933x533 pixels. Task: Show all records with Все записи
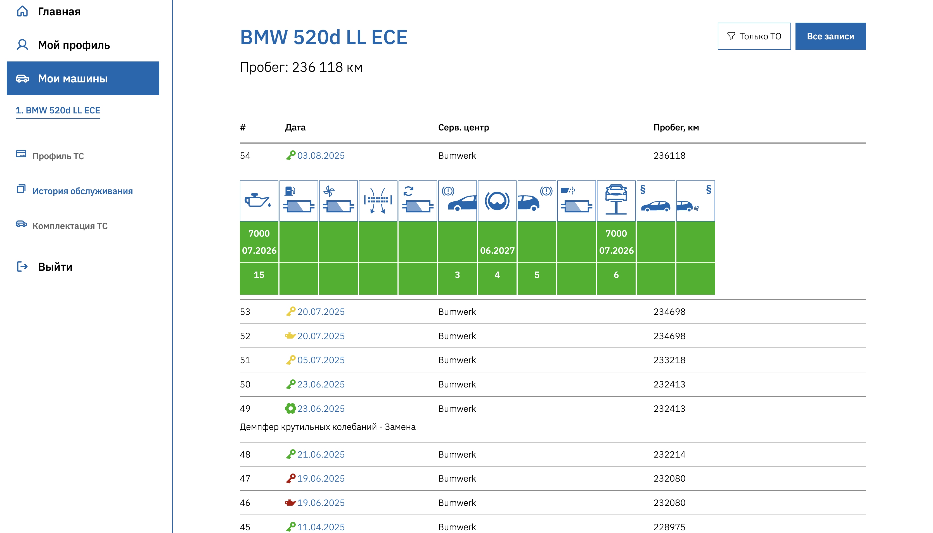pyautogui.click(x=830, y=36)
